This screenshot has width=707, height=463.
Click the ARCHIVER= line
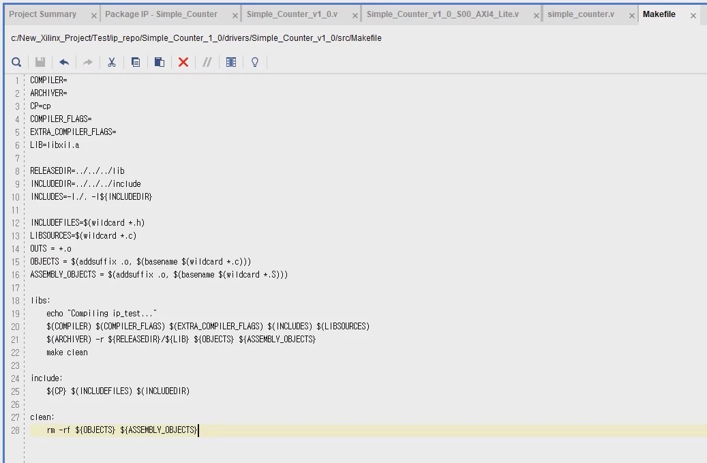pos(48,93)
